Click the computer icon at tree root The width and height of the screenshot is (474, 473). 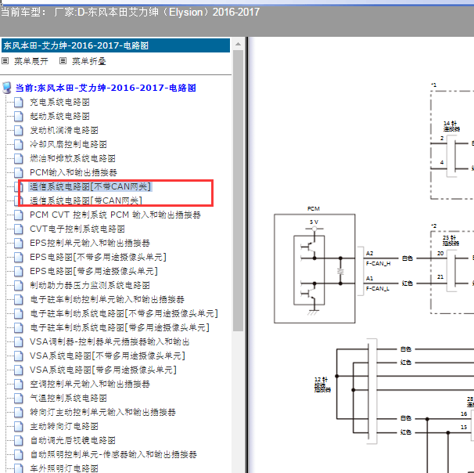[7, 88]
